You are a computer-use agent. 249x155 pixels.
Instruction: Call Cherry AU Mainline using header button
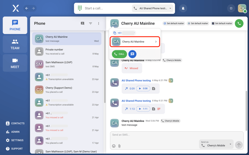click(x=239, y=23)
